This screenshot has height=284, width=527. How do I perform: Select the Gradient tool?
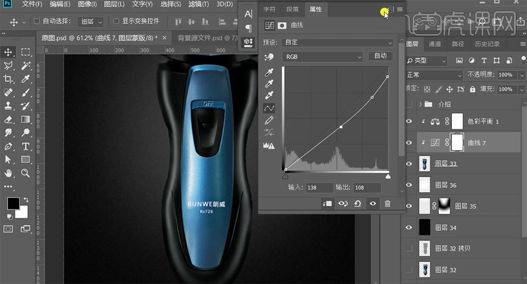click(26, 120)
